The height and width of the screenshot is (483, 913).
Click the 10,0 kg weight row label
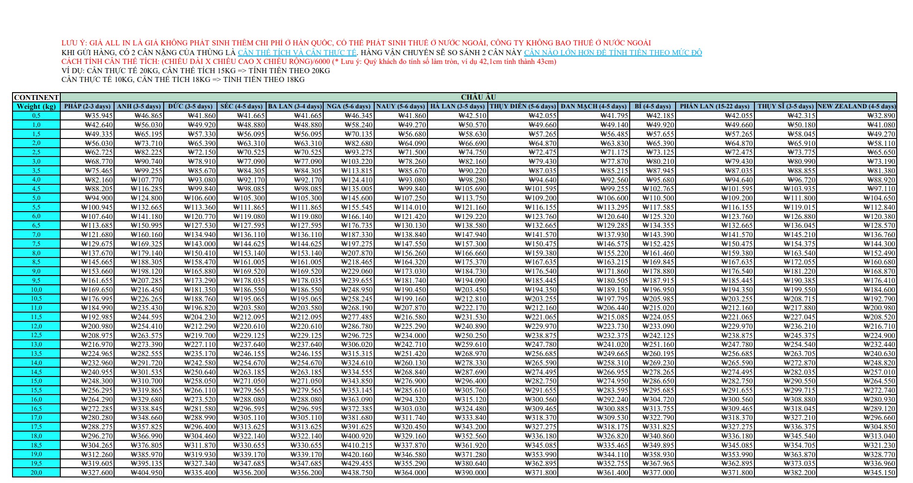(x=36, y=290)
